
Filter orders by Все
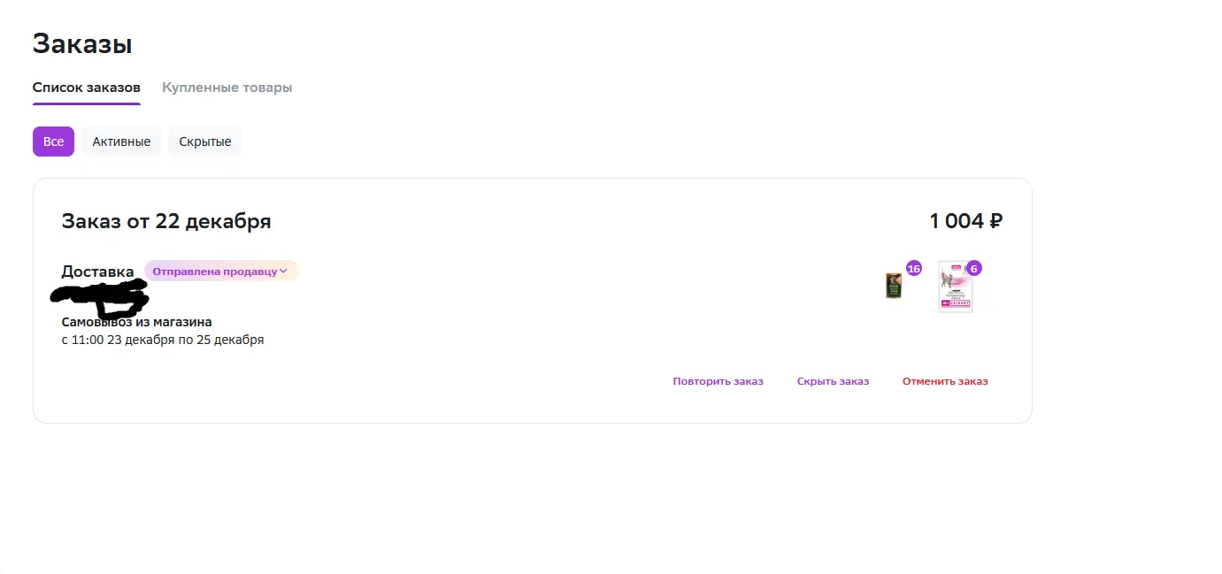[53, 142]
